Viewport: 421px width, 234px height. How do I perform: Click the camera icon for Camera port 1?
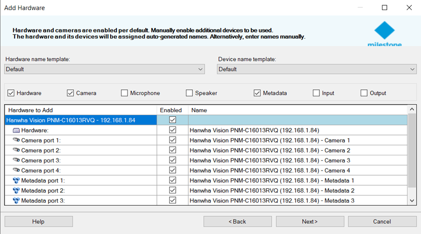pos(16,140)
